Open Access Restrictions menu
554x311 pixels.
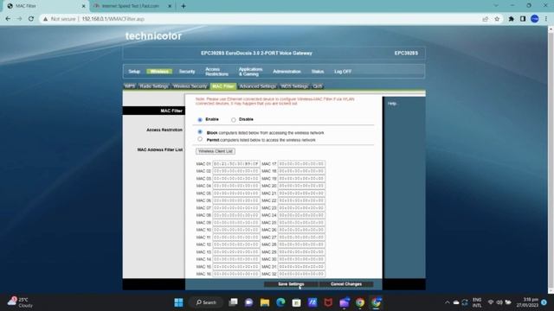[x=216, y=72]
